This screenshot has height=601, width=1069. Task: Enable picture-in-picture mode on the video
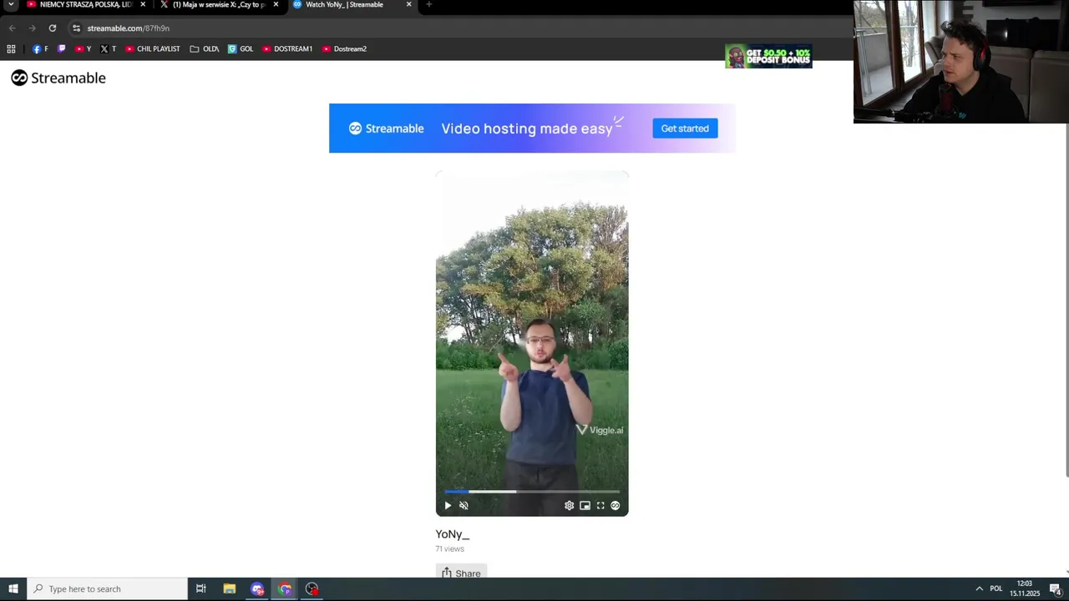[x=585, y=505]
